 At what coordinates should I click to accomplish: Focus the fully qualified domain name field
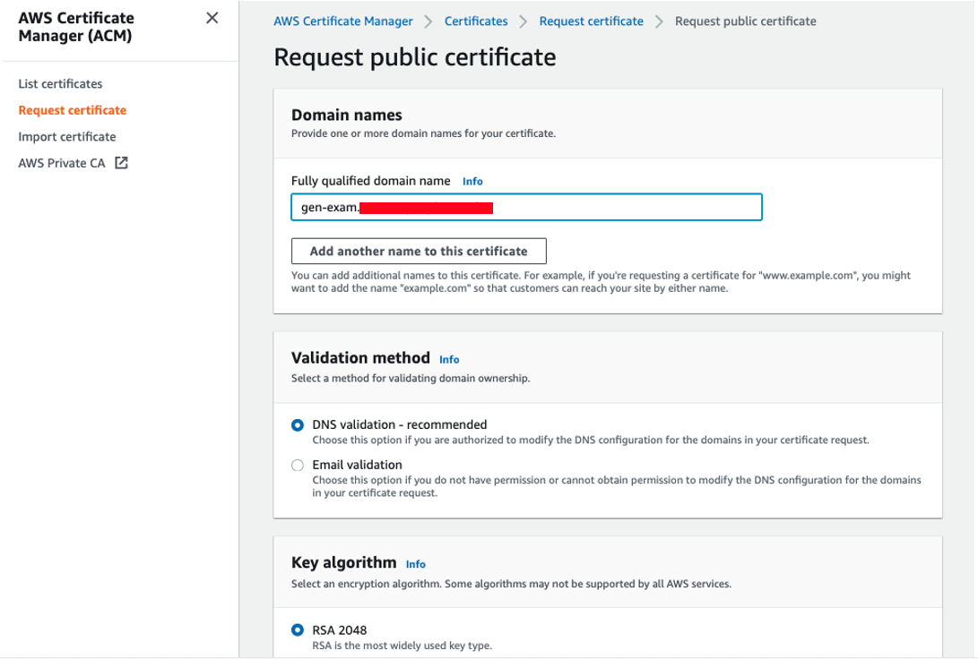pos(526,207)
